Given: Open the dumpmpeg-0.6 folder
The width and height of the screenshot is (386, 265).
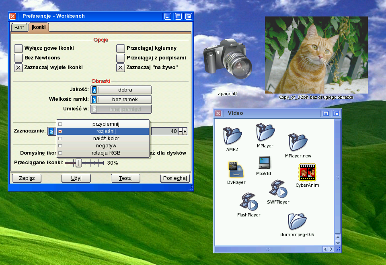Looking at the screenshot, I should pos(297,222).
